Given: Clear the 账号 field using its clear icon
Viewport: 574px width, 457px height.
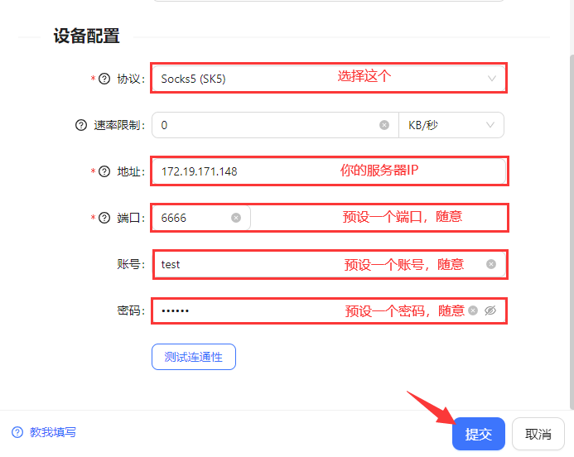Looking at the screenshot, I should (x=491, y=264).
